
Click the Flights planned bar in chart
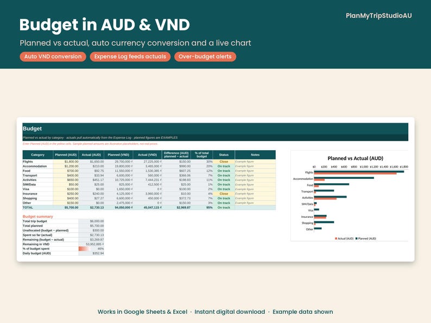(x=359, y=171)
